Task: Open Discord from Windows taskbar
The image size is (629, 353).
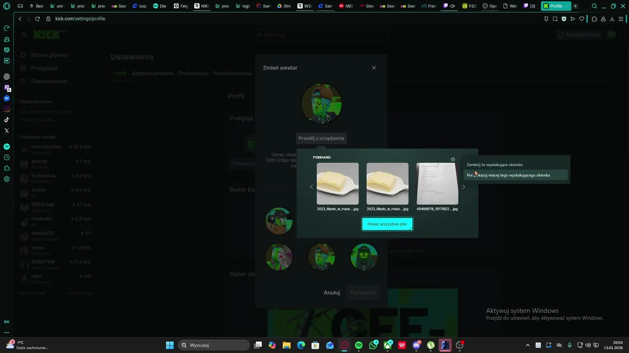Action: pos(416,345)
